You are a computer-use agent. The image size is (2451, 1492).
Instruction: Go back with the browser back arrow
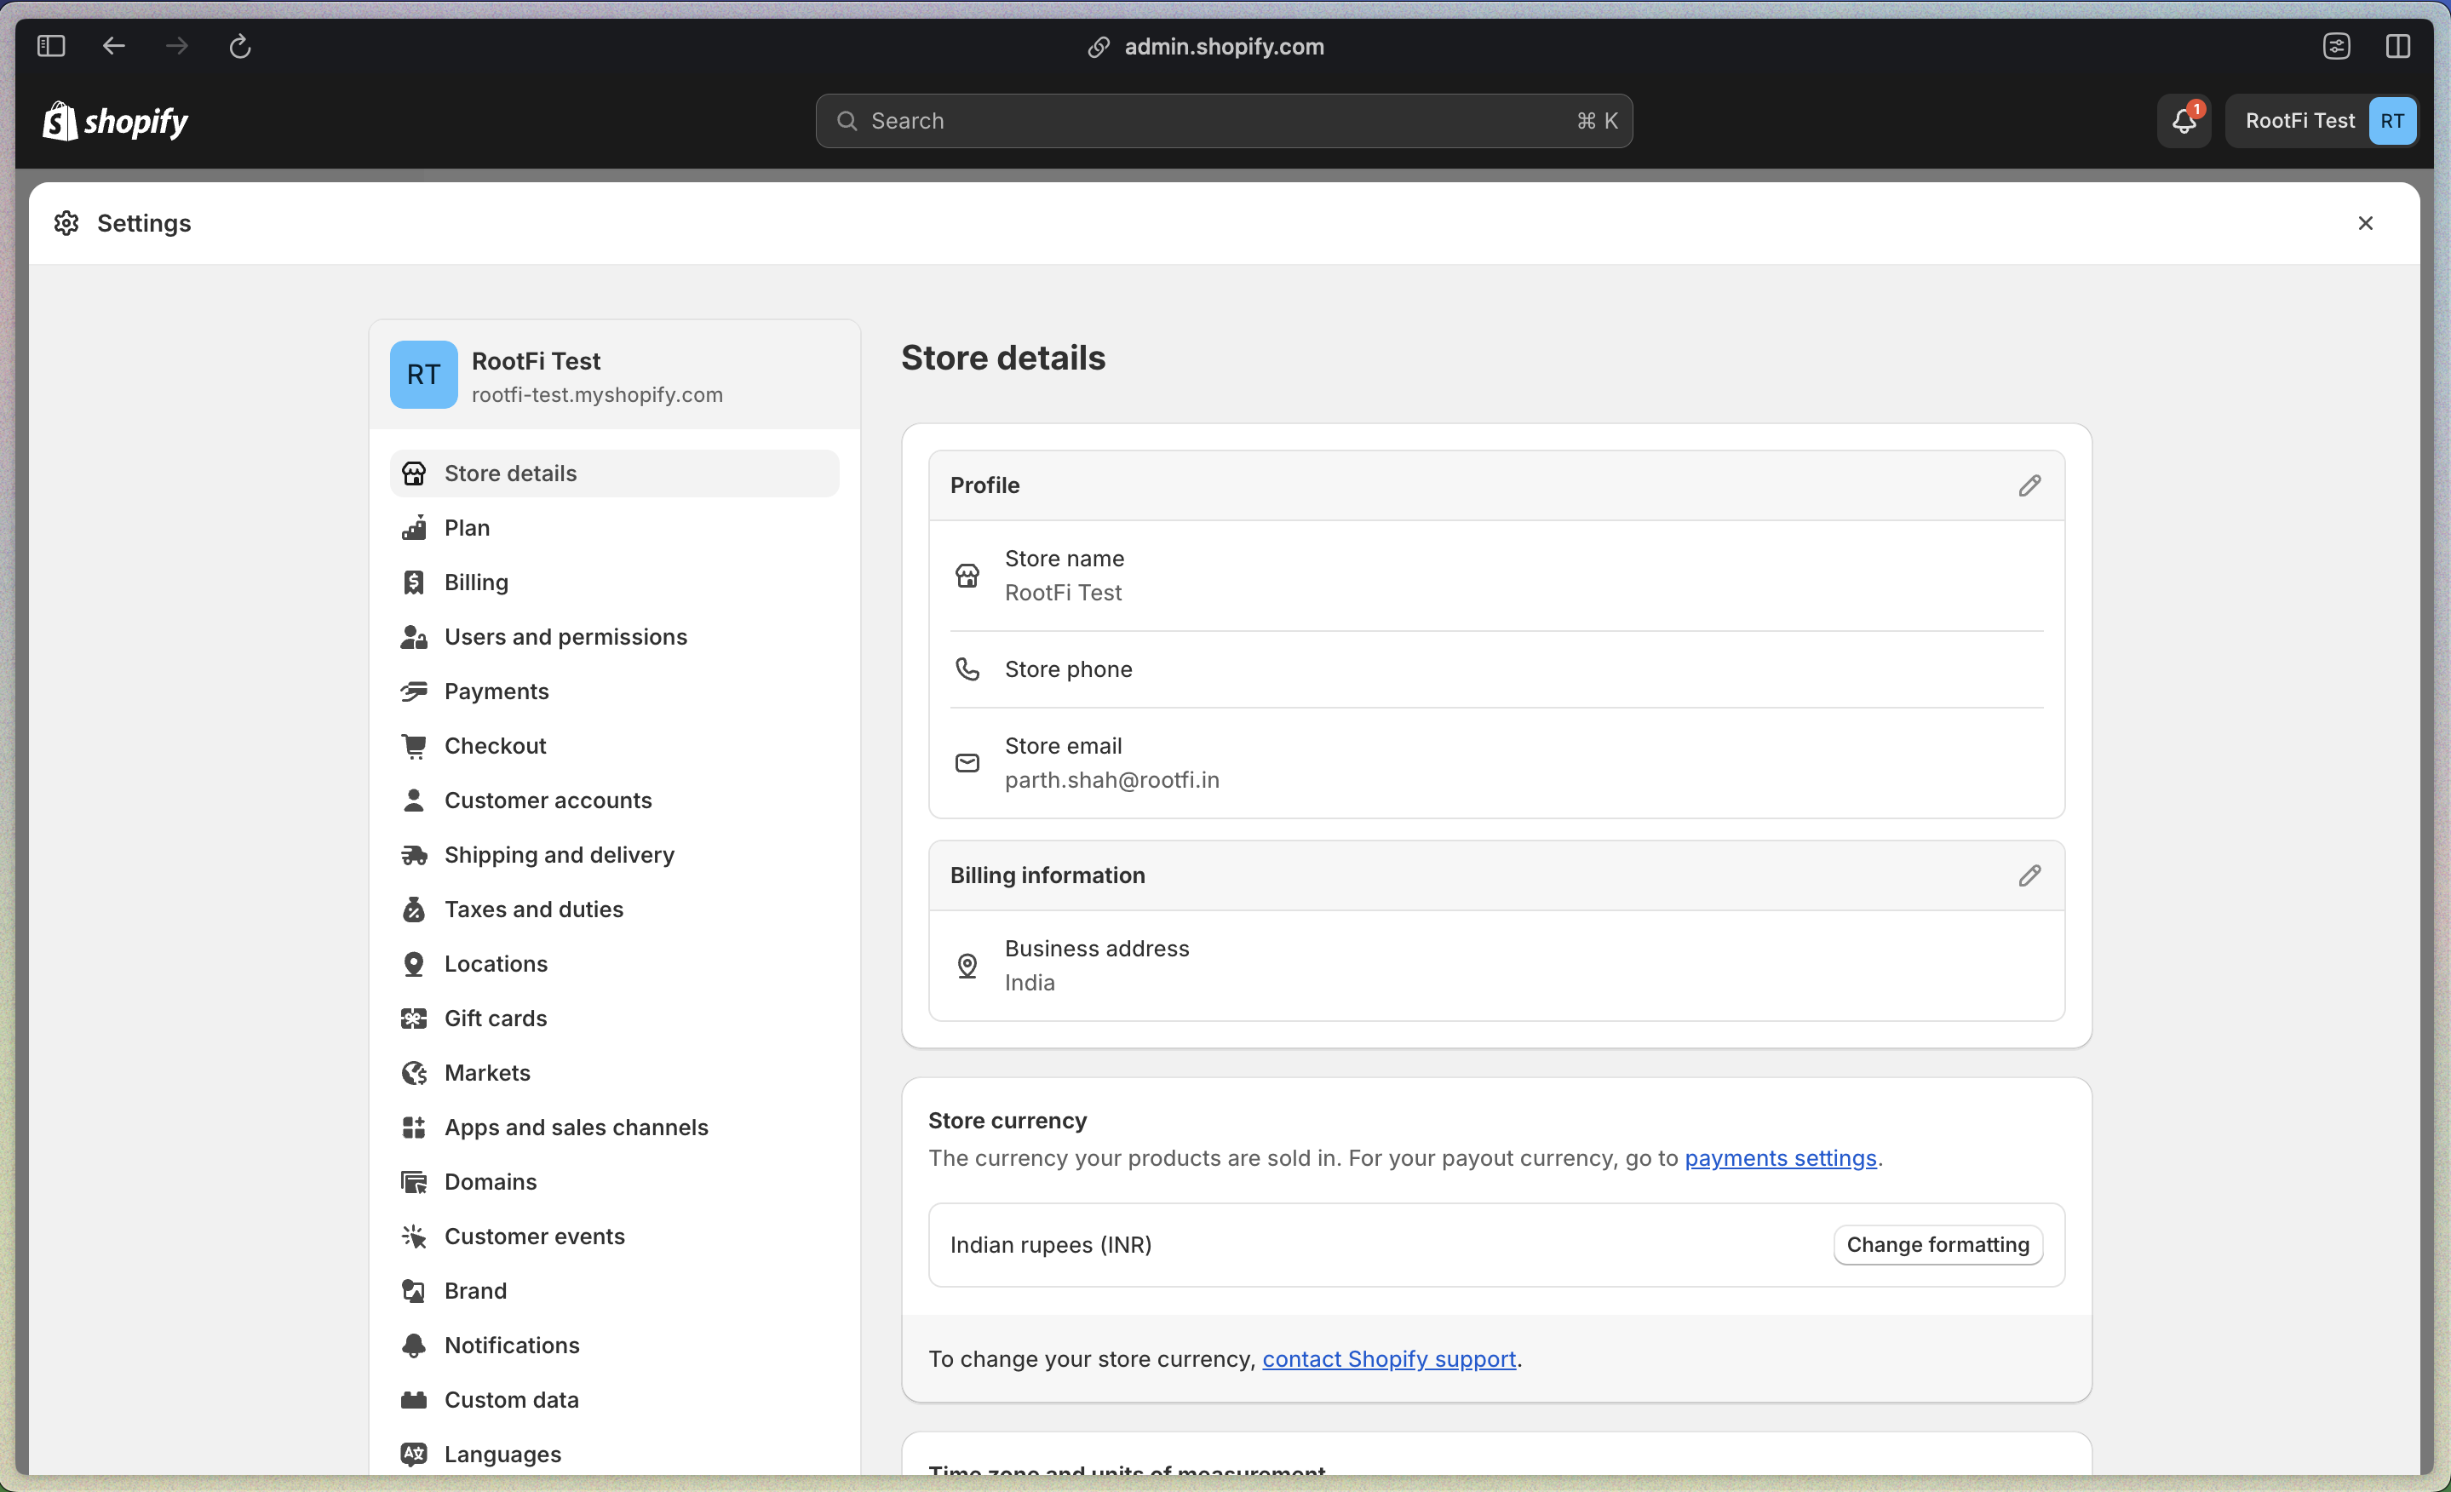click(x=114, y=46)
